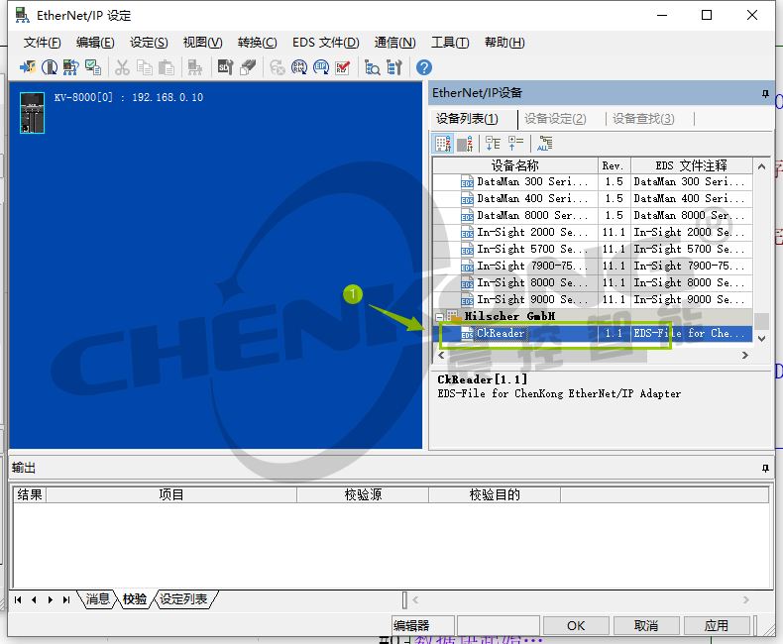Pin the EtherNet/IP设备 panel
Viewport: 783px width, 644px height.
point(764,93)
